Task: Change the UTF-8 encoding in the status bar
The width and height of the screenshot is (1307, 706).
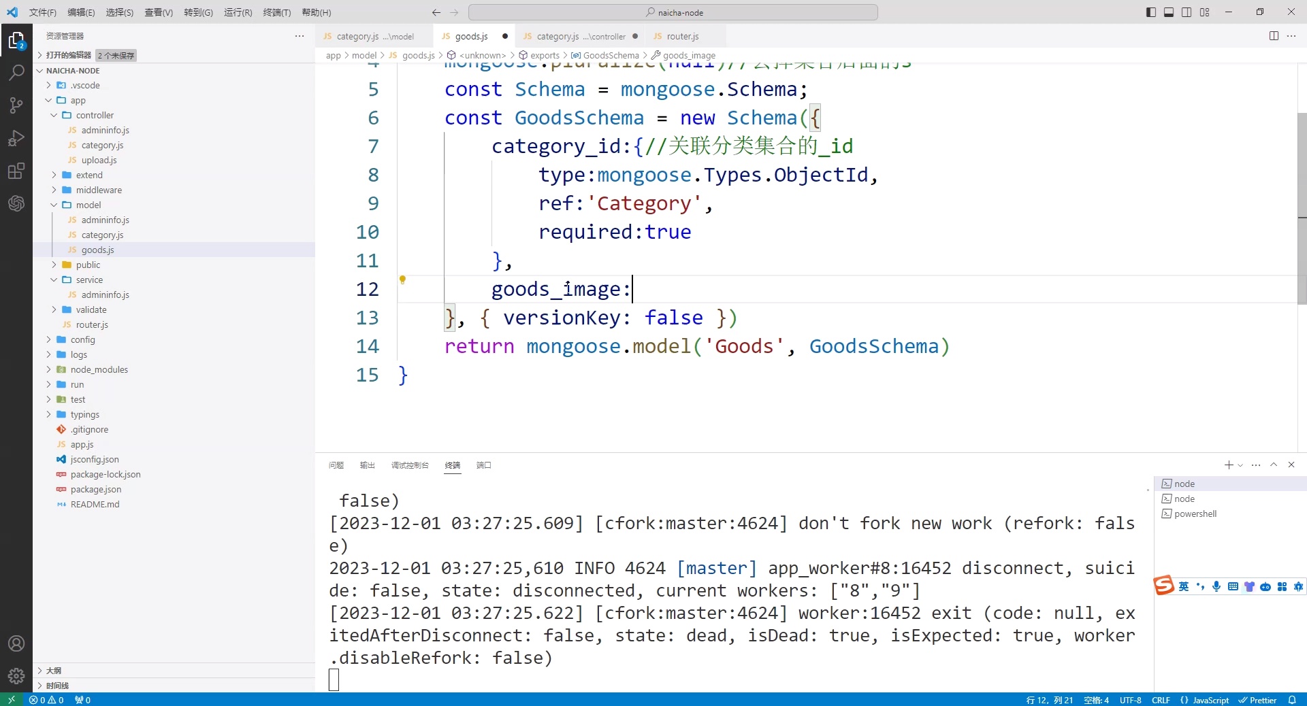Action: [x=1130, y=700]
